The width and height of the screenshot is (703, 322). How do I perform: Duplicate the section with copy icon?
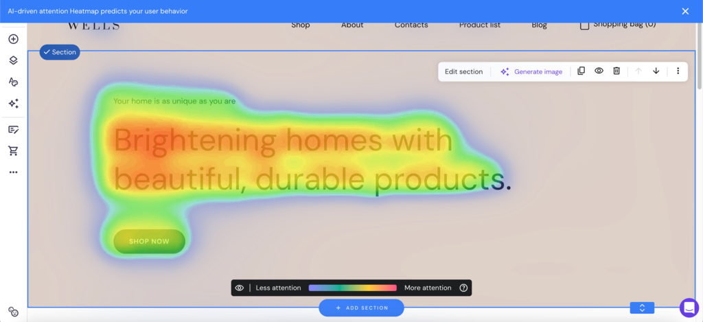click(581, 71)
